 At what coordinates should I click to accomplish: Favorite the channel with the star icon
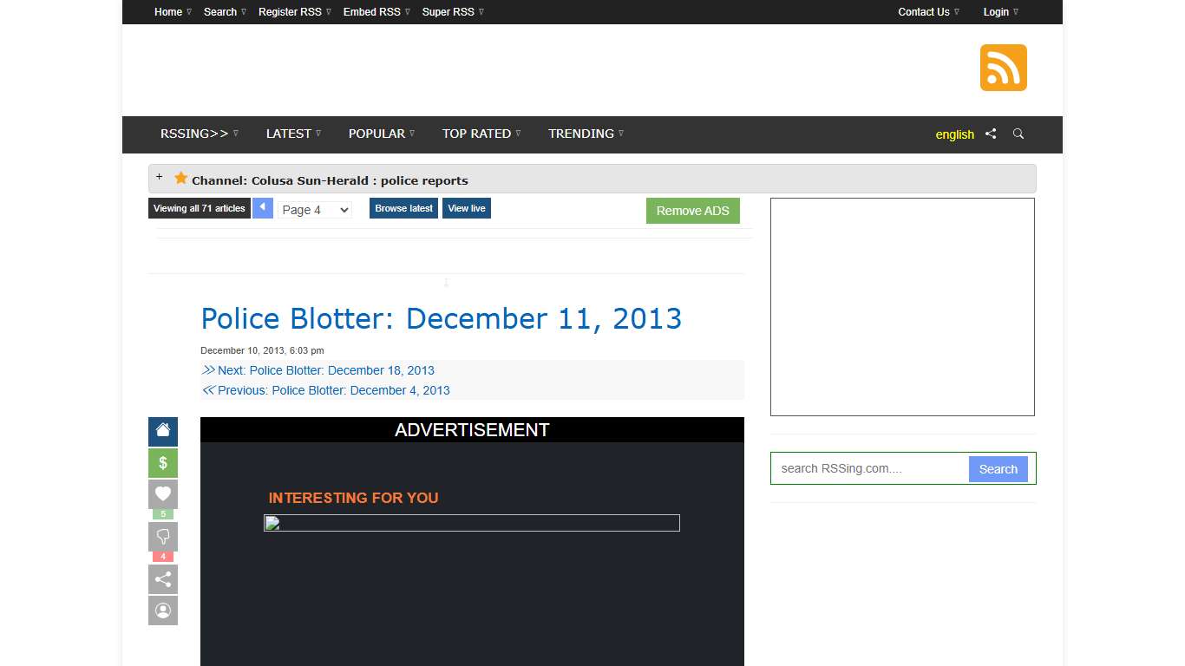(x=180, y=179)
